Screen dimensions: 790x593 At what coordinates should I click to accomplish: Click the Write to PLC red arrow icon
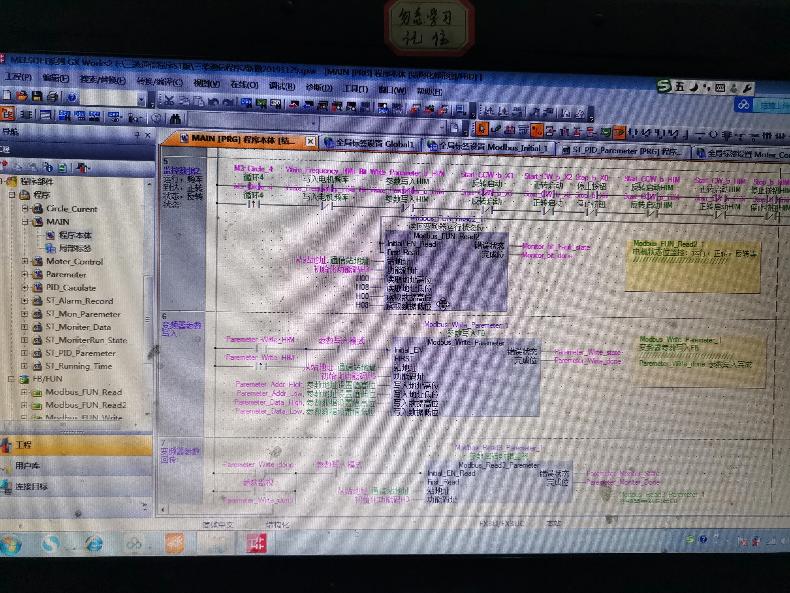(294, 105)
